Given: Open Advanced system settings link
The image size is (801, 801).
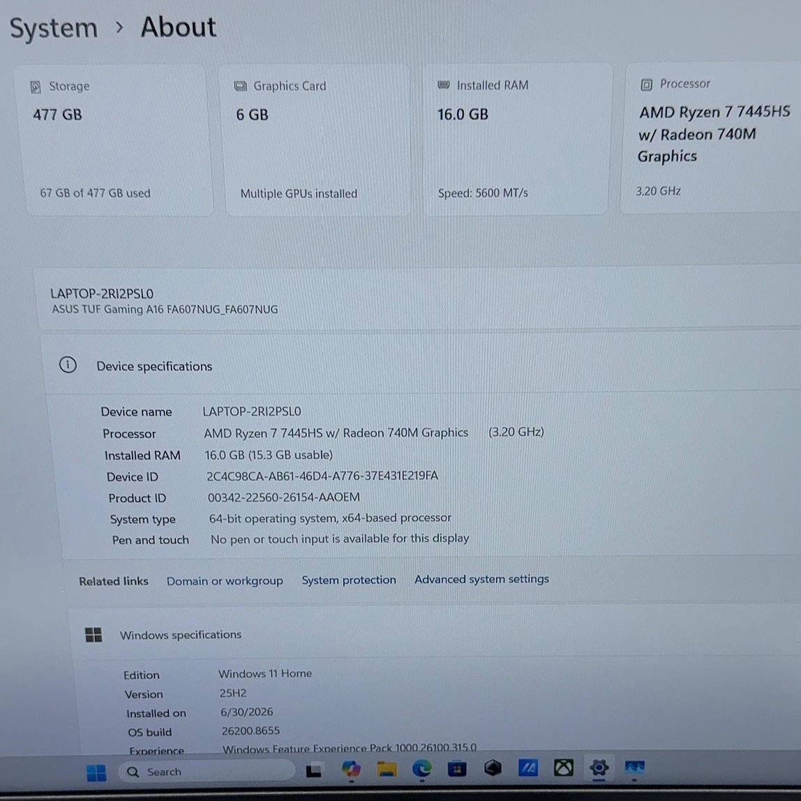Looking at the screenshot, I should coord(481,579).
